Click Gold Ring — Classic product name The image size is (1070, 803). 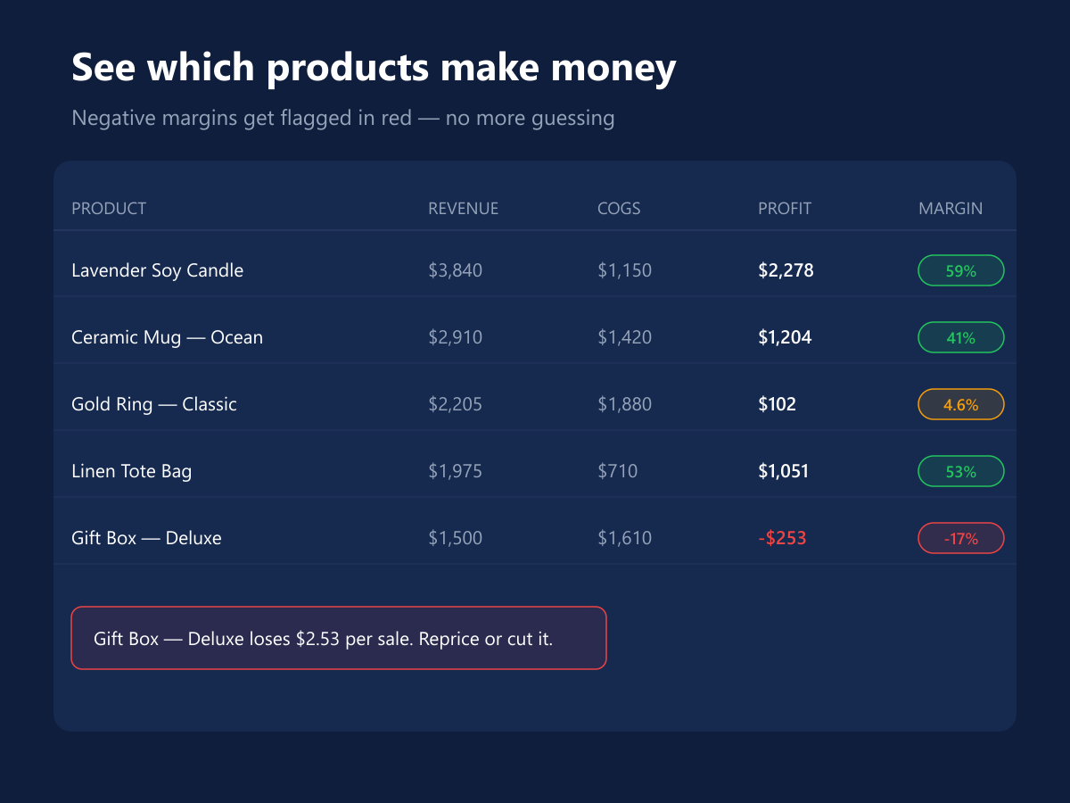tap(154, 404)
